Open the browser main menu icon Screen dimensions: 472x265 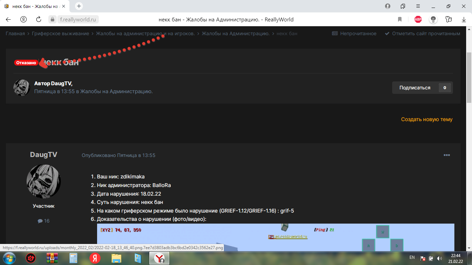(x=418, y=6)
